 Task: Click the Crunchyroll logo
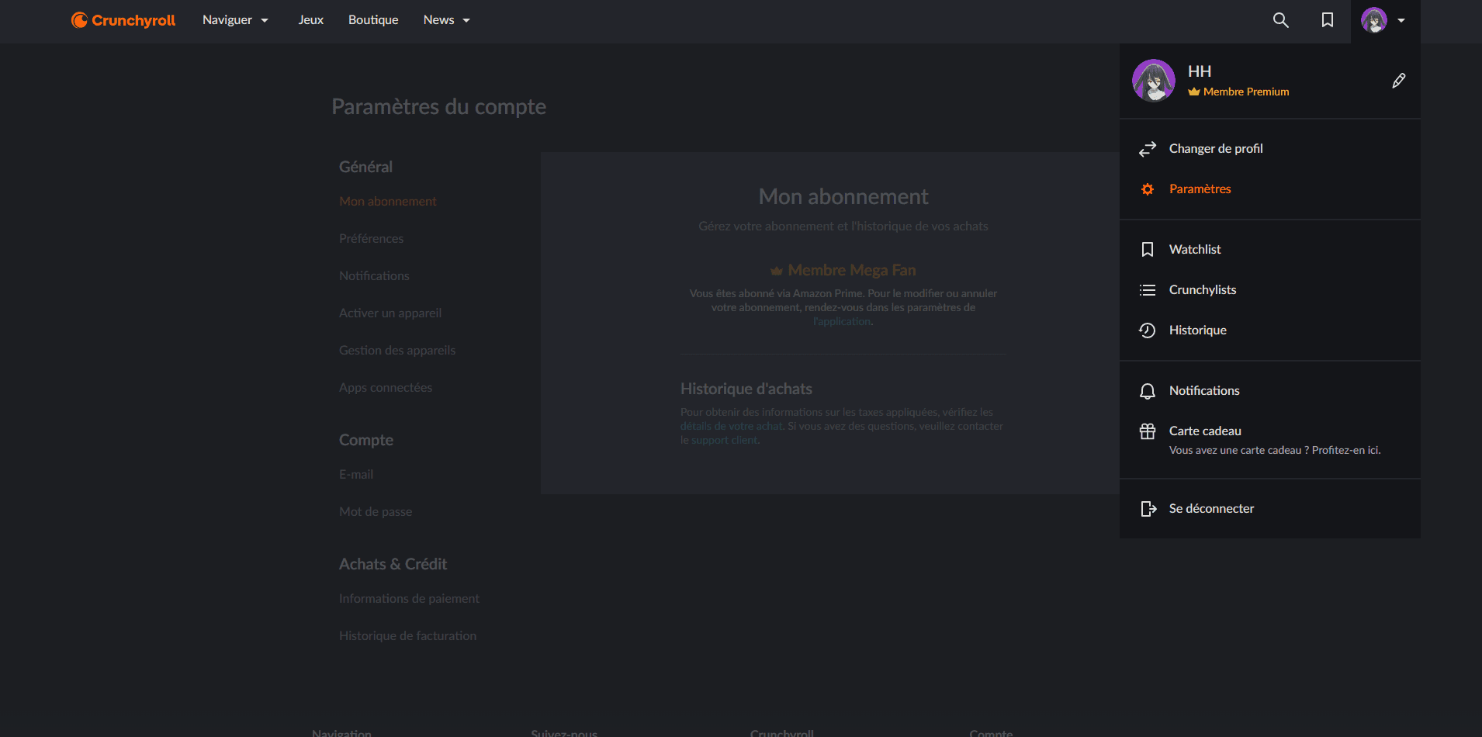click(x=123, y=20)
